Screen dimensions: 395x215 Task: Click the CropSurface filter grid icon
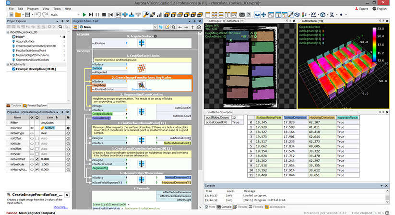[141, 68]
